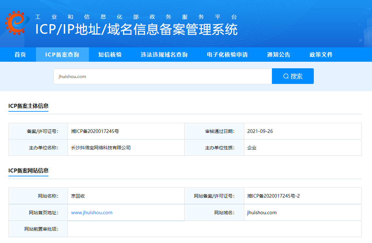This screenshot has width=372, height=243.
Task: Click the 审核通过日期 label cell
Action: point(214,131)
